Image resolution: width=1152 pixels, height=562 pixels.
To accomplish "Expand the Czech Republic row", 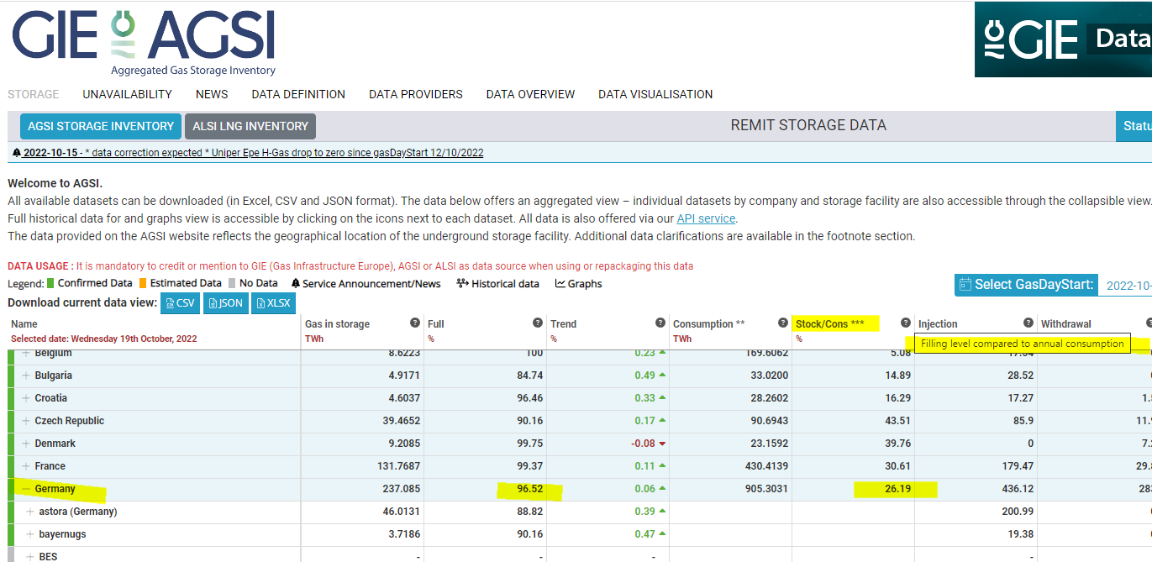I will tap(26, 421).
